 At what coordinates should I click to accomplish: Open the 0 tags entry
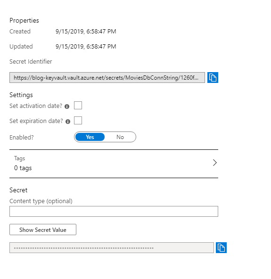[23, 168]
